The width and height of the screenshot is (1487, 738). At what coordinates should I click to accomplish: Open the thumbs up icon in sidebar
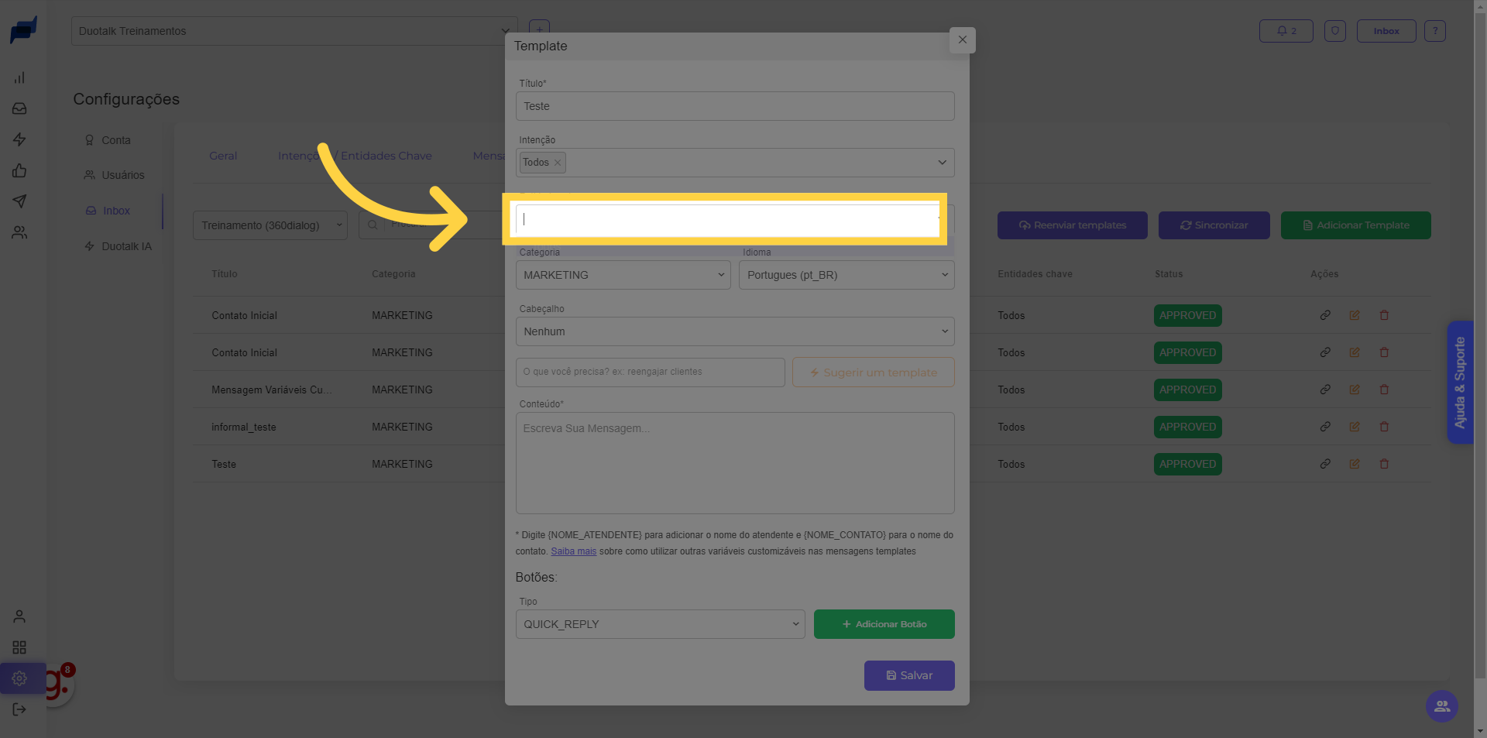[x=19, y=170]
